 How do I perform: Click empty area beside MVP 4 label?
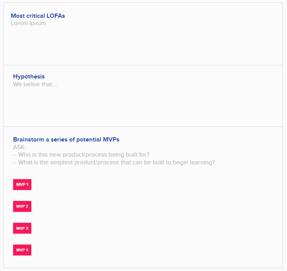coord(155,250)
